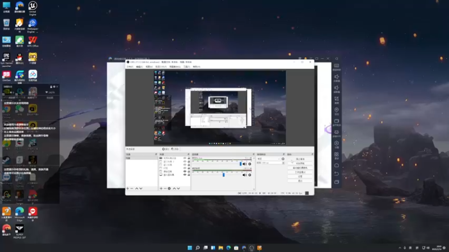Open the 编辑(E) Edit menu in OBS
Image resolution: width=449 pixels, height=252 pixels.
point(139,67)
